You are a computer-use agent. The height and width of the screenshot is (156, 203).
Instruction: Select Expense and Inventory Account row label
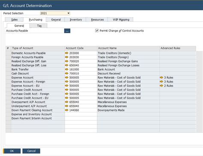tap(38, 114)
